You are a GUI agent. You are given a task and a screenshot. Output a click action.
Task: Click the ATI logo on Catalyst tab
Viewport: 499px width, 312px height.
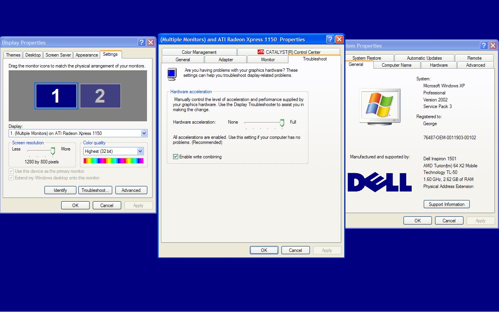261,52
